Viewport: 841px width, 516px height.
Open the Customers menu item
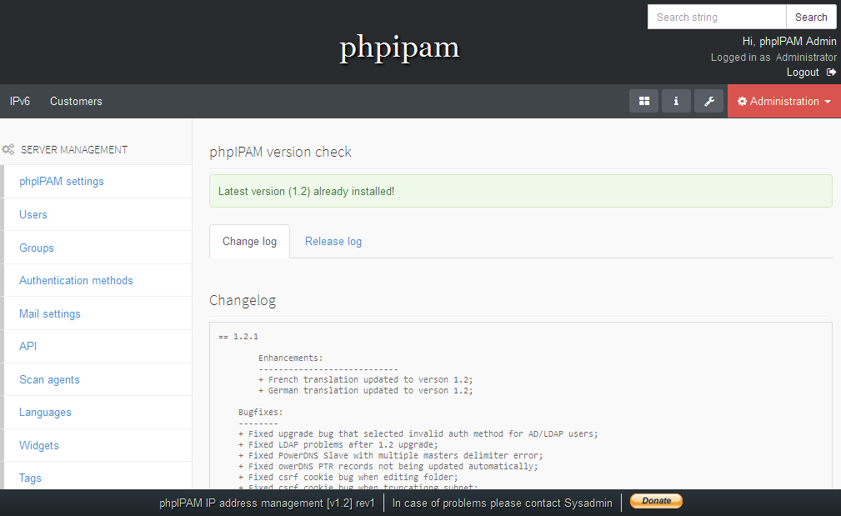[x=76, y=101]
